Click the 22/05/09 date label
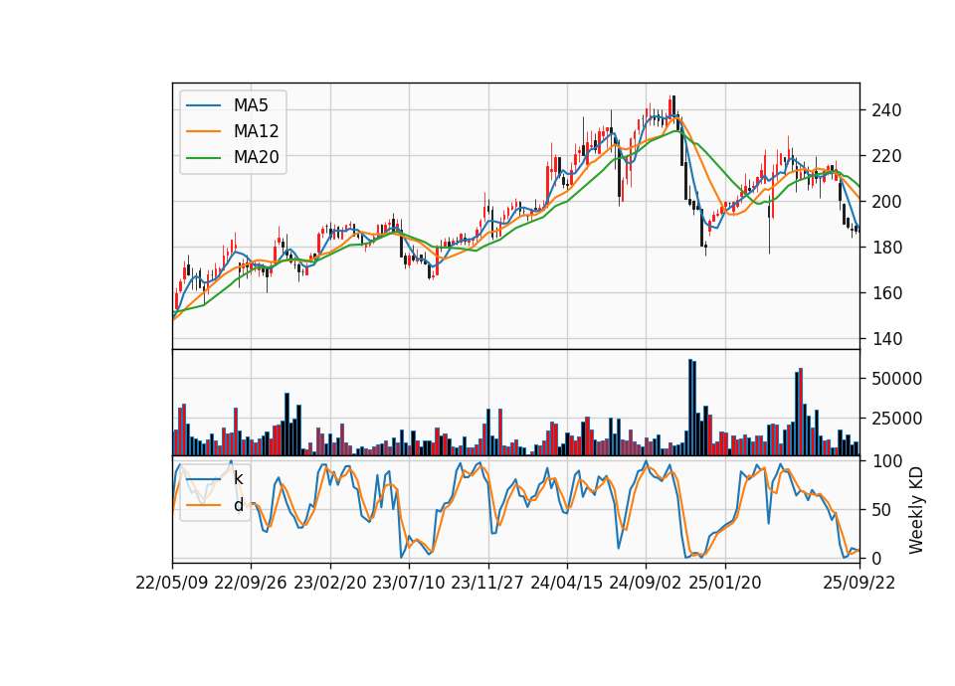The height and width of the screenshot is (686, 955). click(x=172, y=583)
